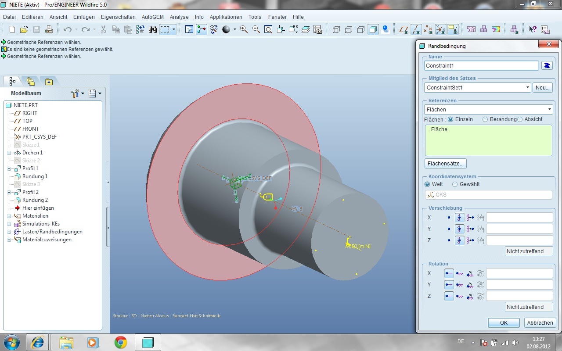Expand the Materialien tree node

click(9, 216)
